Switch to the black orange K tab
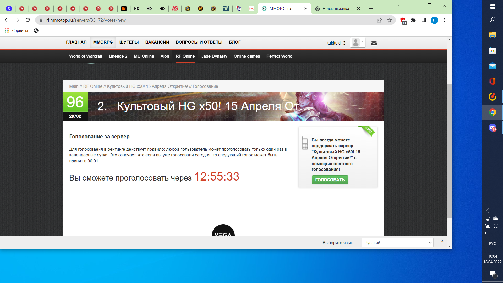This screenshot has width=503, height=283. click(x=124, y=9)
